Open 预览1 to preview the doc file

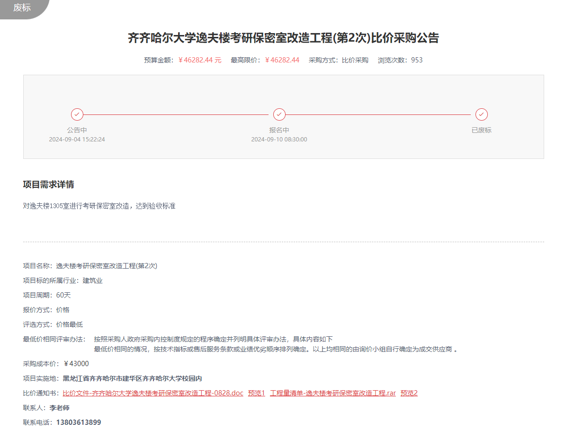(x=256, y=393)
